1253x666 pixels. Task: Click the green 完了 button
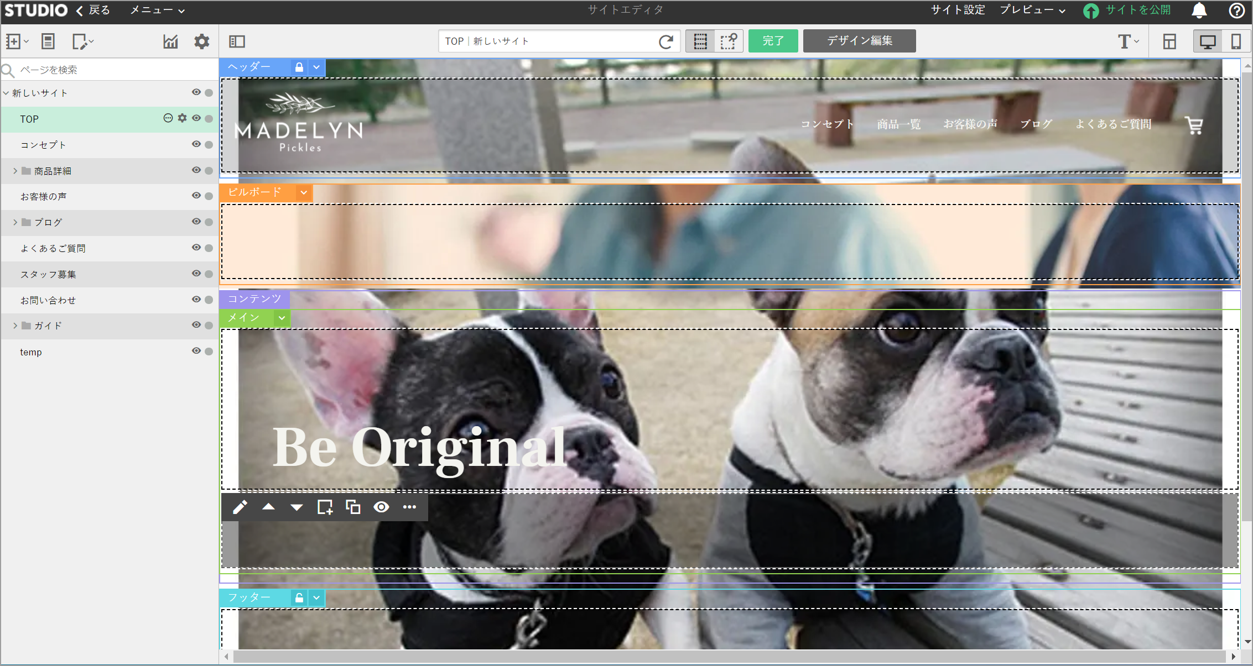pyautogui.click(x=773, y=41)
